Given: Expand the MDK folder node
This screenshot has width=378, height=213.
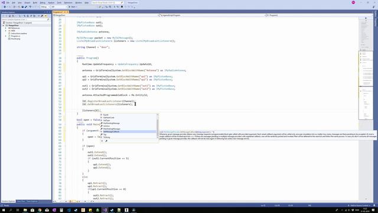Looking at the screenshot, I should click(x=6, y=31).
